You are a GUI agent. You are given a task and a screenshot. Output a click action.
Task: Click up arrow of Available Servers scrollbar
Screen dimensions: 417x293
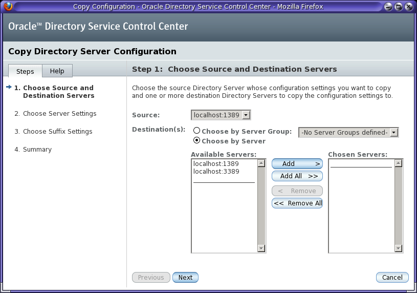261,163
